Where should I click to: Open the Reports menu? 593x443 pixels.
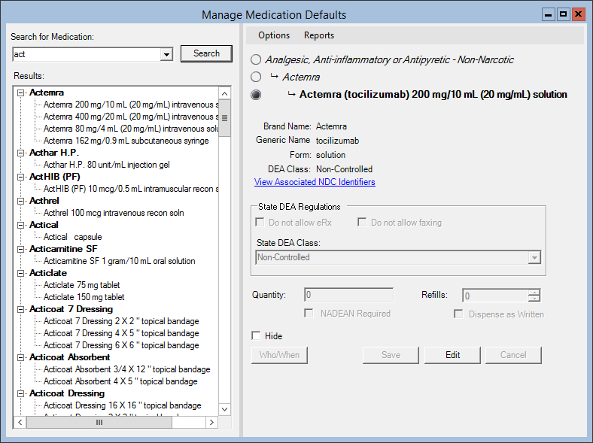(x=319, y=35)
